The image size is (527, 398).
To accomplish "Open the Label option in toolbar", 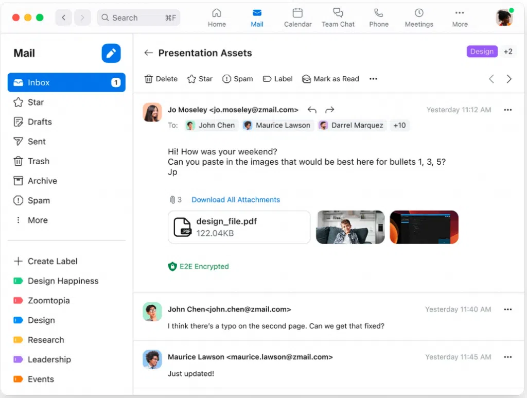I will tap(277, 79).
